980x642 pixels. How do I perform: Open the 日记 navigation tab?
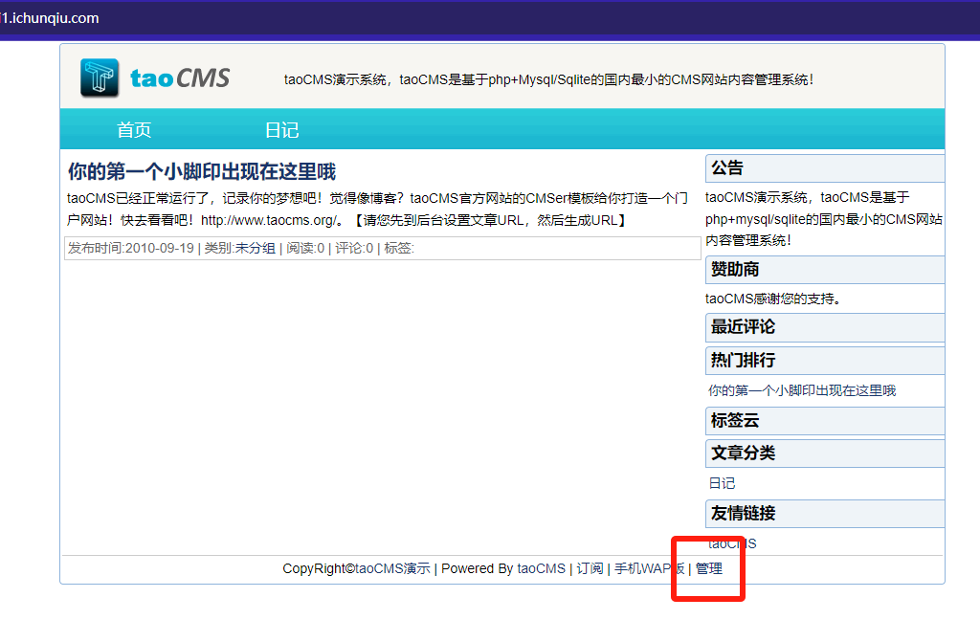(x=282, y=130)
